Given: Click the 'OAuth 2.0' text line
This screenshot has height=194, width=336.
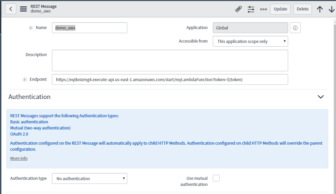Looking at the screenshot, I should pyautogui.click(x=19, y=134).
